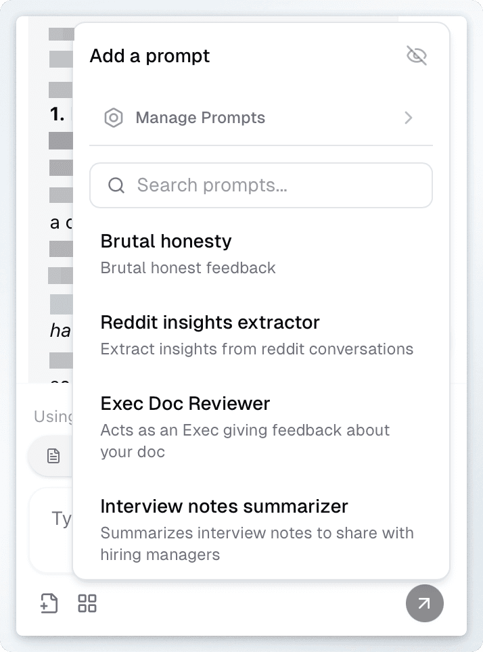Pick the Exec Doc Reviewer prompt
The image size is (483, 652).
point(261,427)
